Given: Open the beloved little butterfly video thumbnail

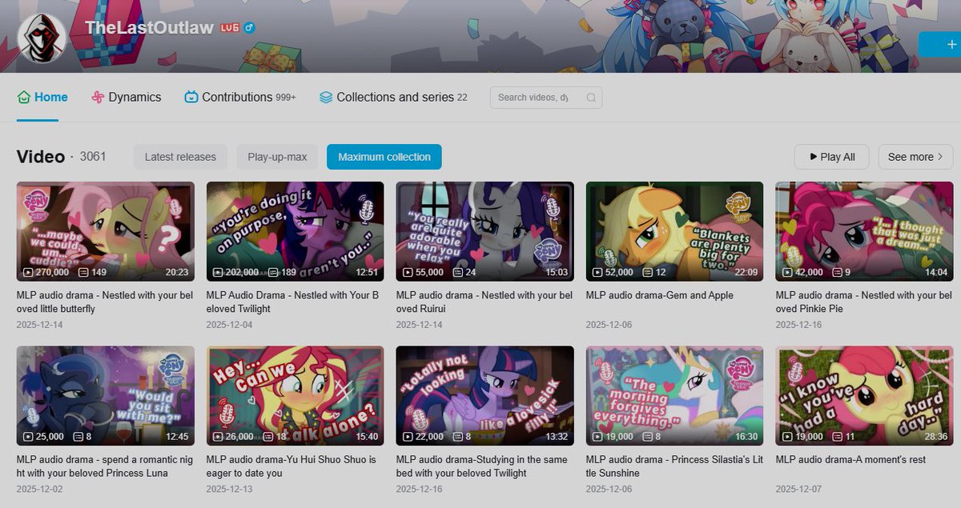Looking at the screenshot, I should (106, 231).
